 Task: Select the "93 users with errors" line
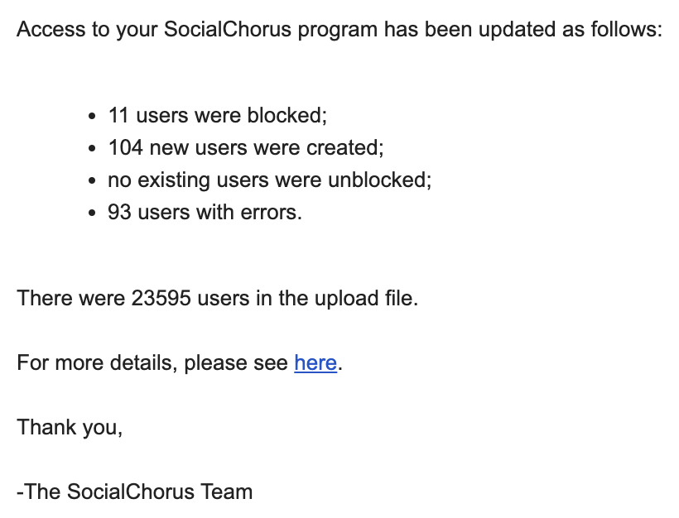(205, 213)
